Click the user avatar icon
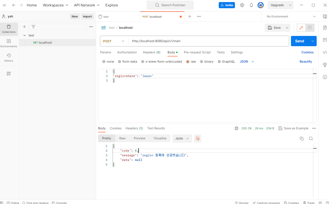This screenshot has width=329, height=204. click(x=261, y=5)
